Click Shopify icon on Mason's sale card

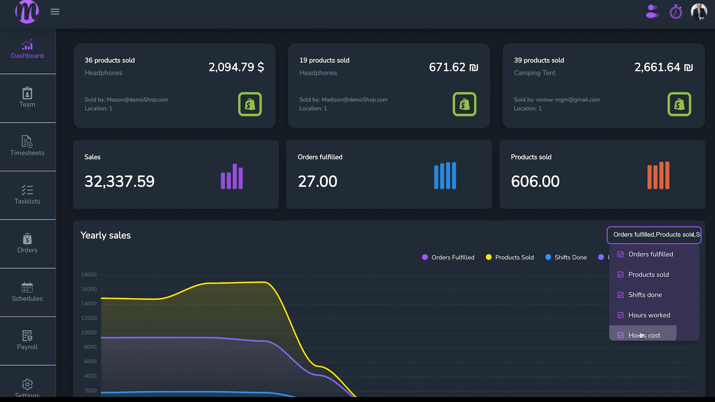[x=250, y=104]
